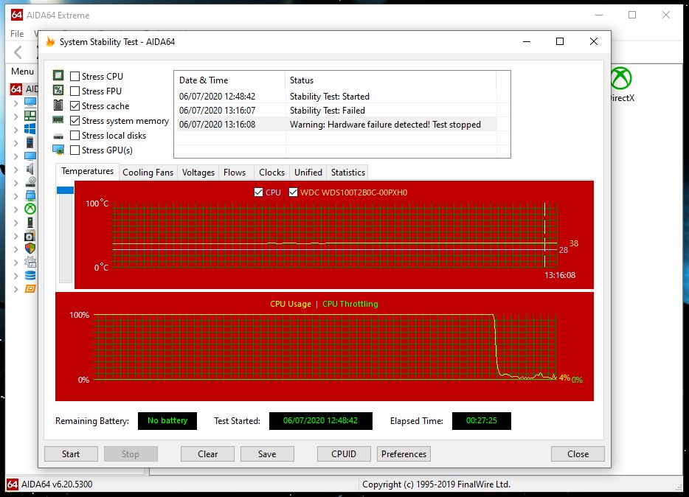The image size is (689, 497).
Task: Expand the Operating System node chevron
Action: pos(15,130)
